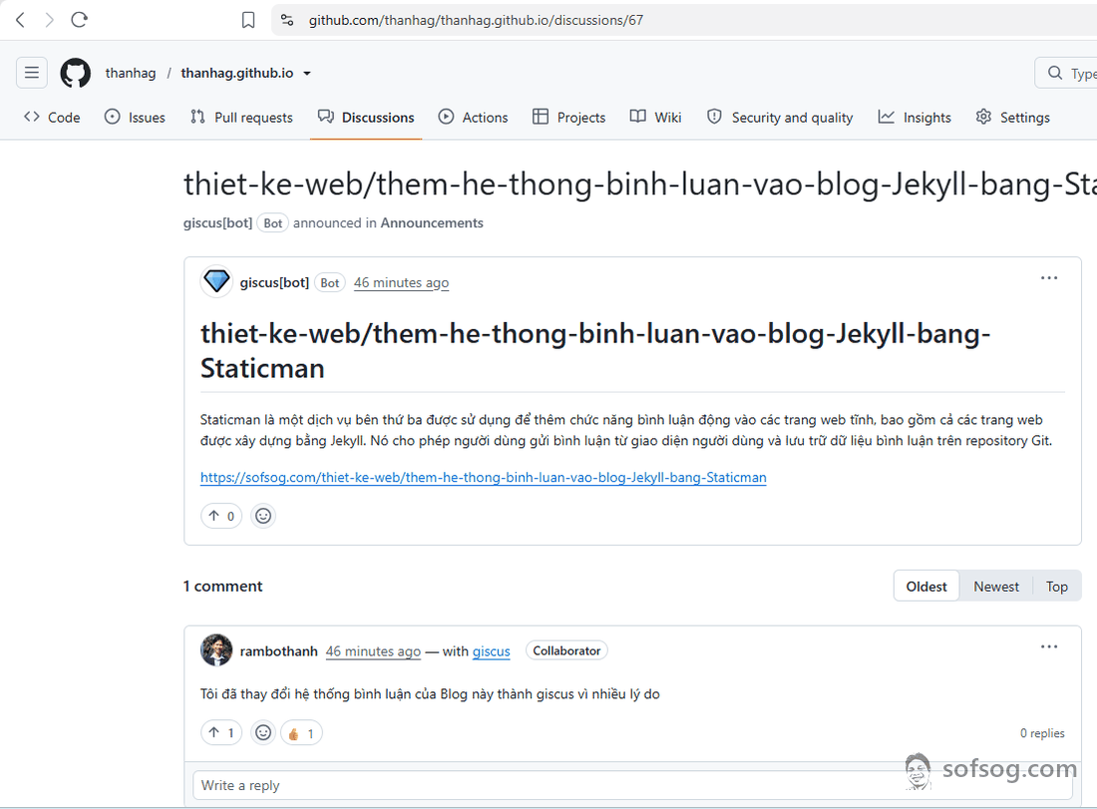1097x809 pixels.
Task: Open the thanhag owner profile link
Action: (130, 73)
